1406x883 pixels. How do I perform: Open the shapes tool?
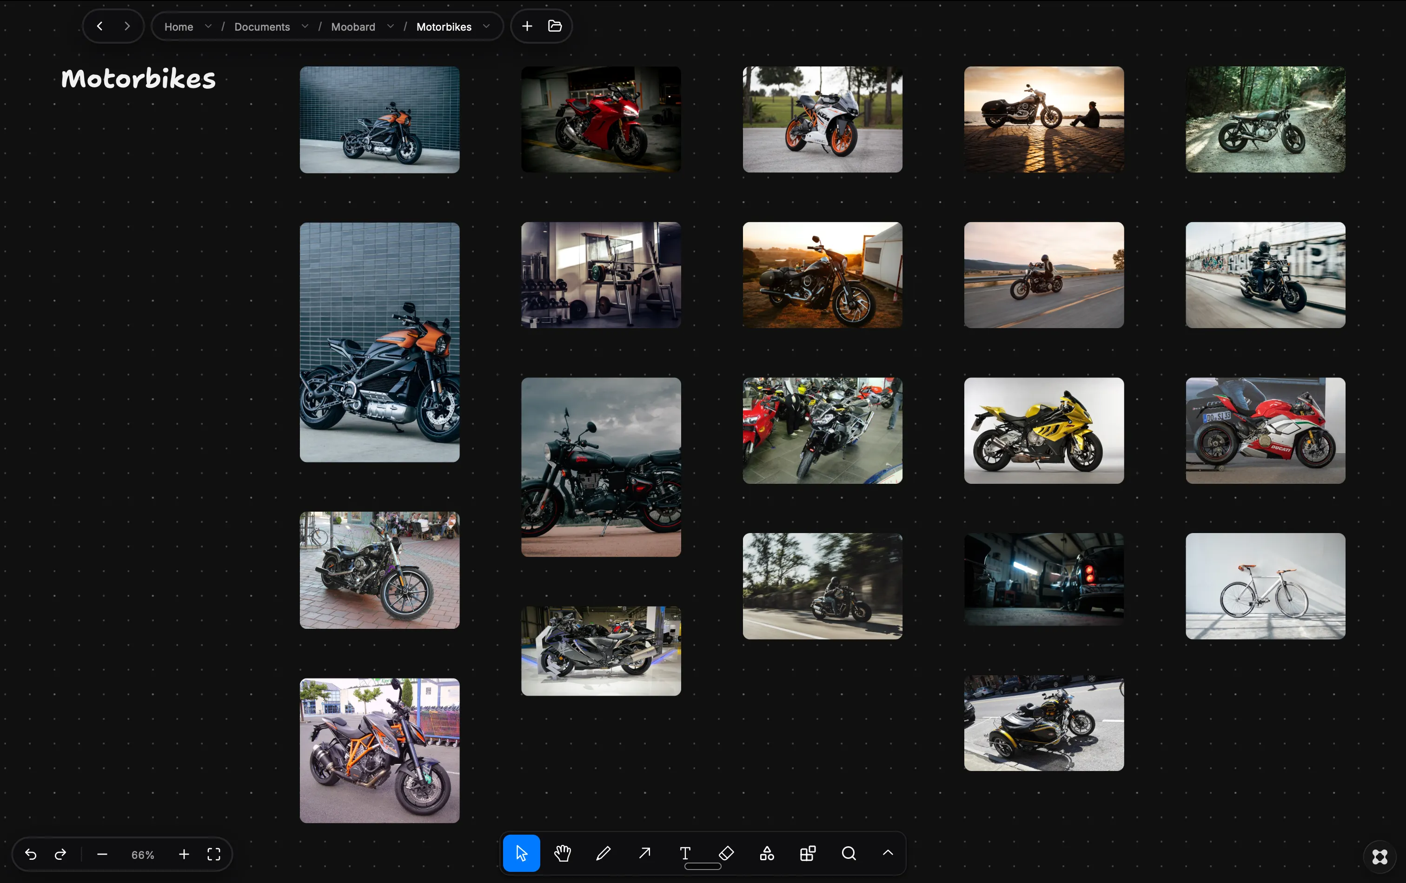pos(767,853)
